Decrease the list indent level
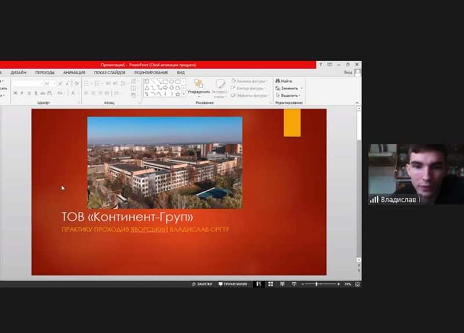The width and height of the screenshot is (464, 333). pos(108,84)
